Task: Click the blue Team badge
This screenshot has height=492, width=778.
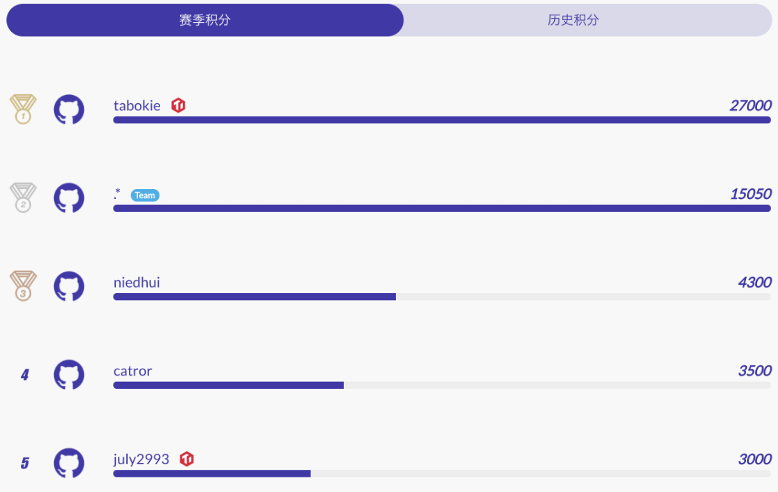Action: [x=145, y=195]
